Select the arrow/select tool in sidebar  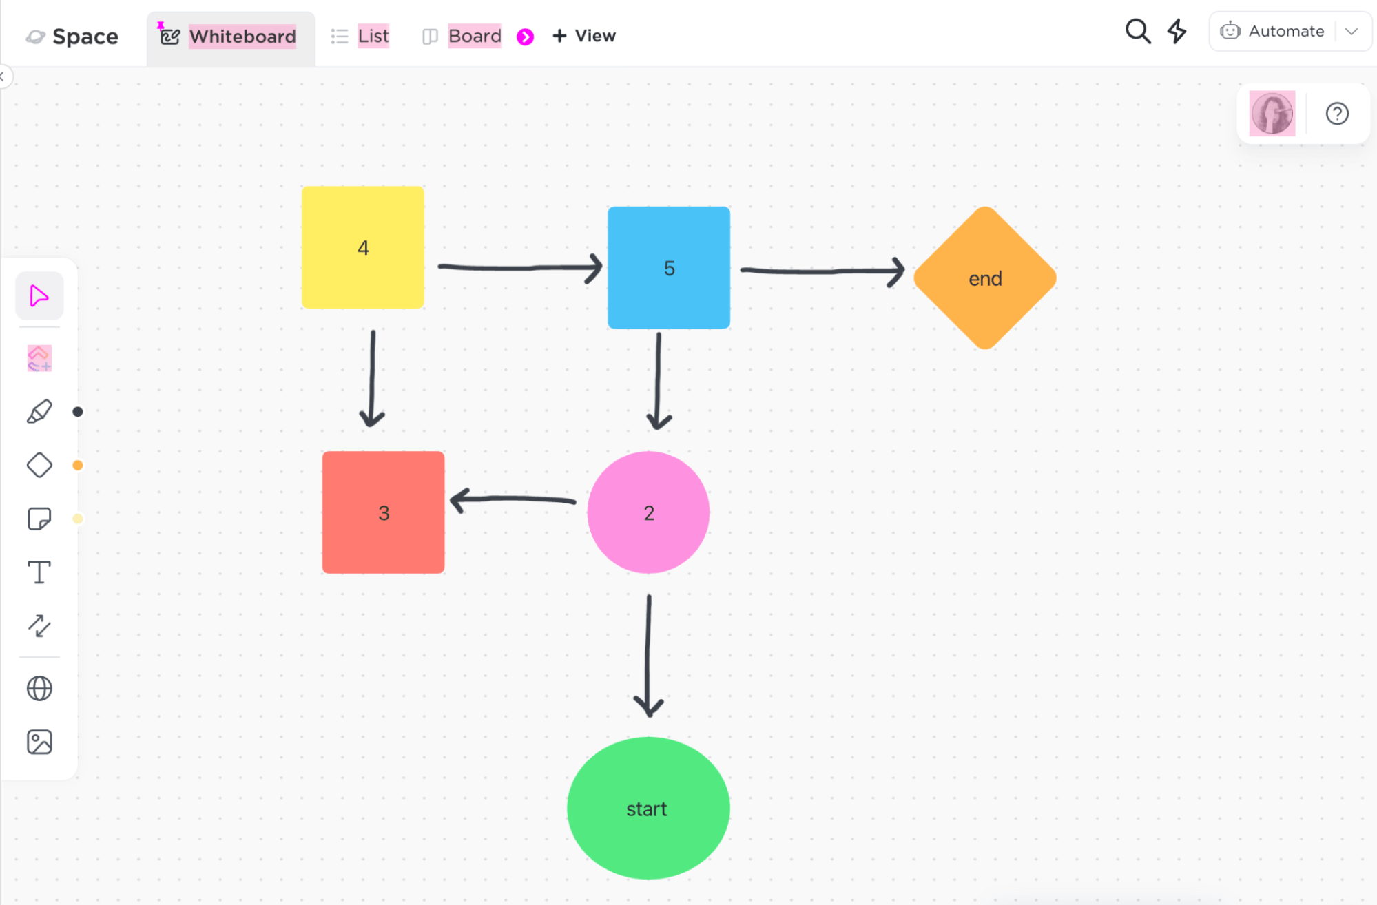point(39,296)
